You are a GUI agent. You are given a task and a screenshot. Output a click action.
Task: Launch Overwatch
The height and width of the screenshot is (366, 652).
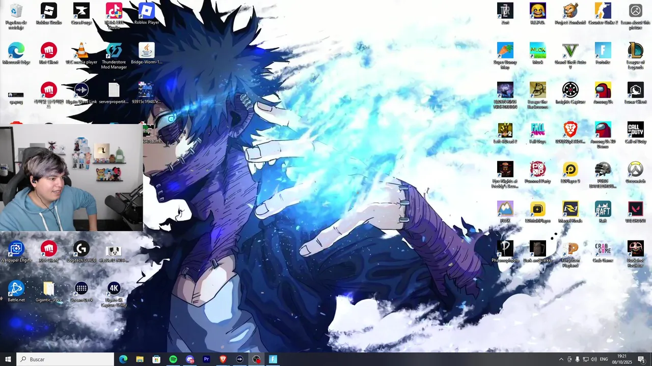click(636, 172)
